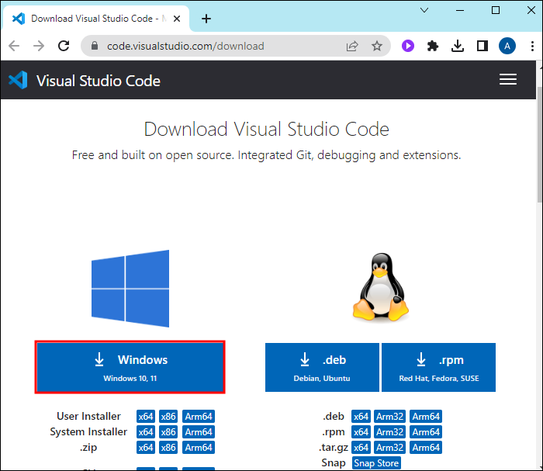This screenshot has width=543, height=471.
Task: Select Linux .tar.gz Arm32 link
Action: (390, 448)
